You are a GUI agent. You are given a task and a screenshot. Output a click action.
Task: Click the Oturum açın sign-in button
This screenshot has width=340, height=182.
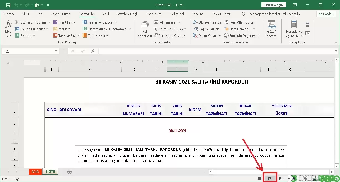[x=273, y=5]
